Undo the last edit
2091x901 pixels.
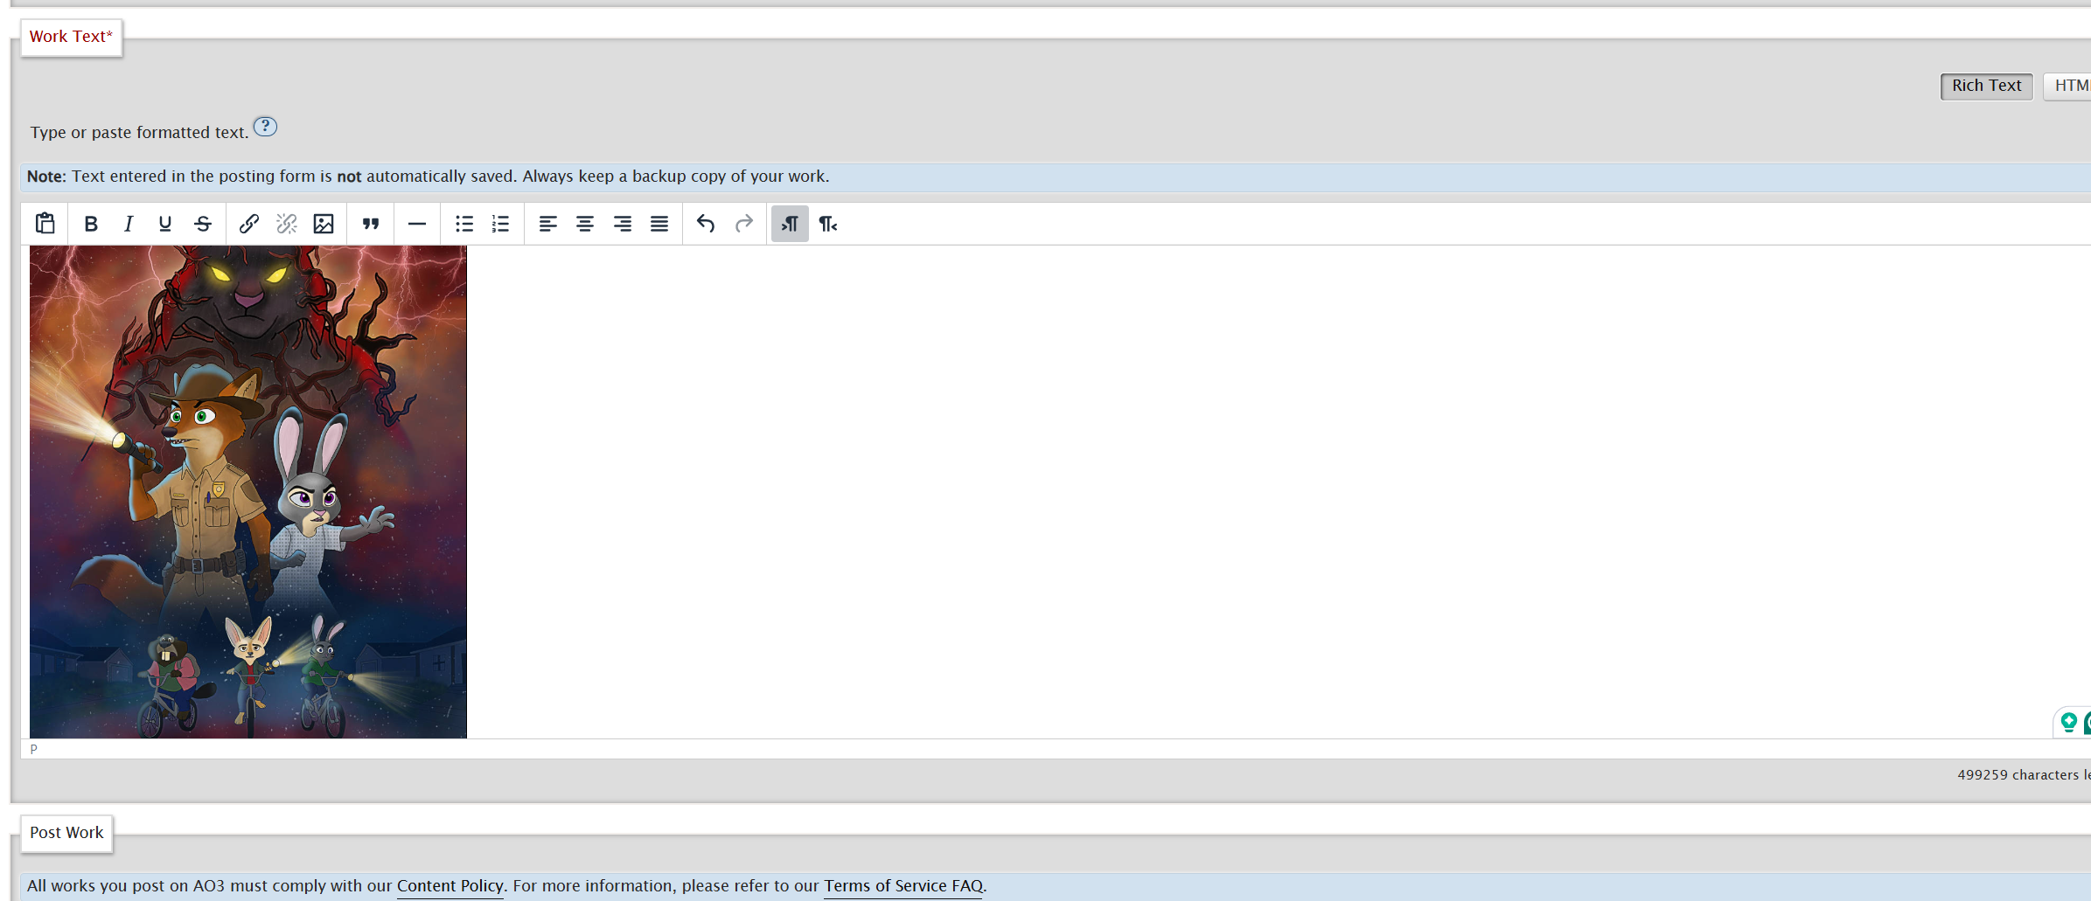click(x=706, y=224)
